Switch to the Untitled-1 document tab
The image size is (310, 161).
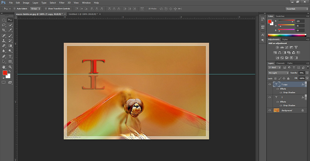(83, 14)
